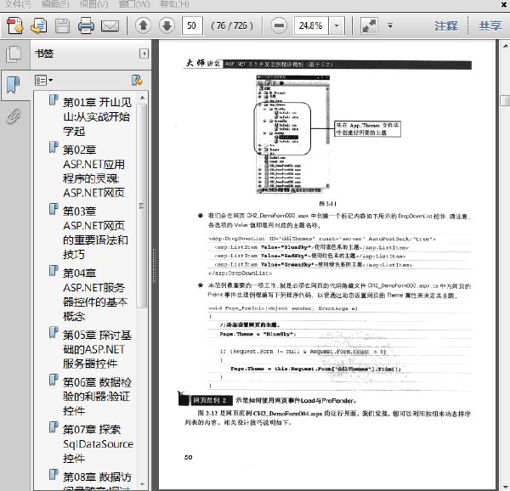
Task: Select bookmark 第08章 数据访问
Action: [97, 481]
